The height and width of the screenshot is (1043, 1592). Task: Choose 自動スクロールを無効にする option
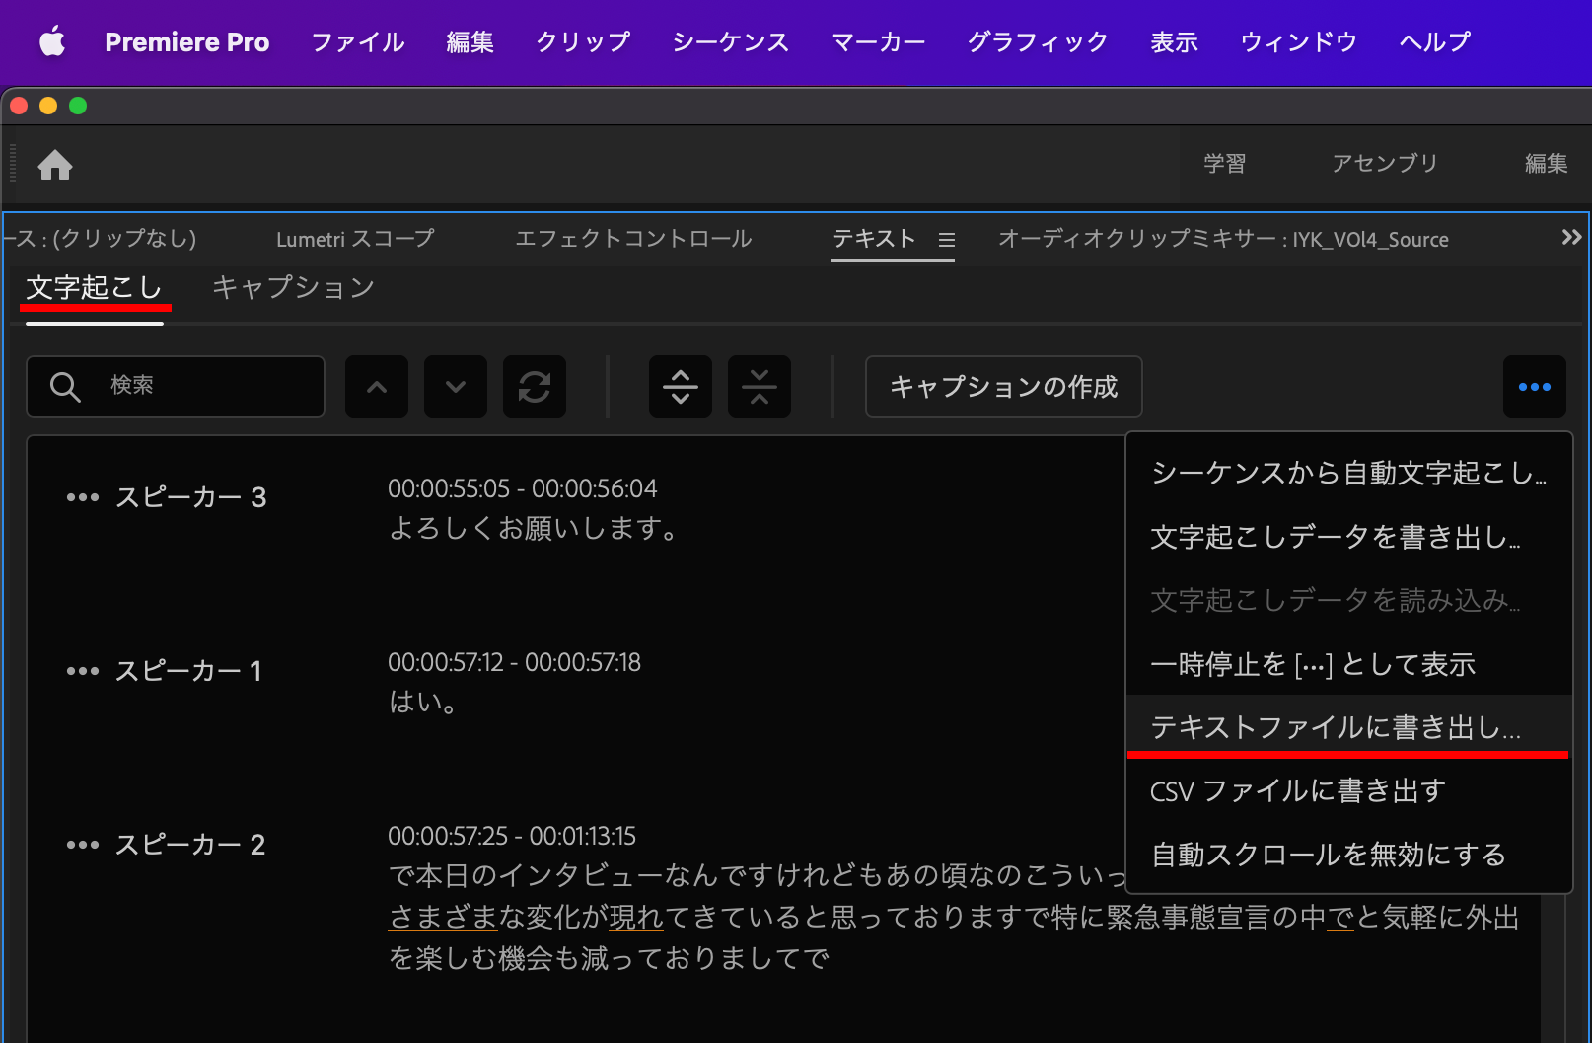coord(1348,855)
